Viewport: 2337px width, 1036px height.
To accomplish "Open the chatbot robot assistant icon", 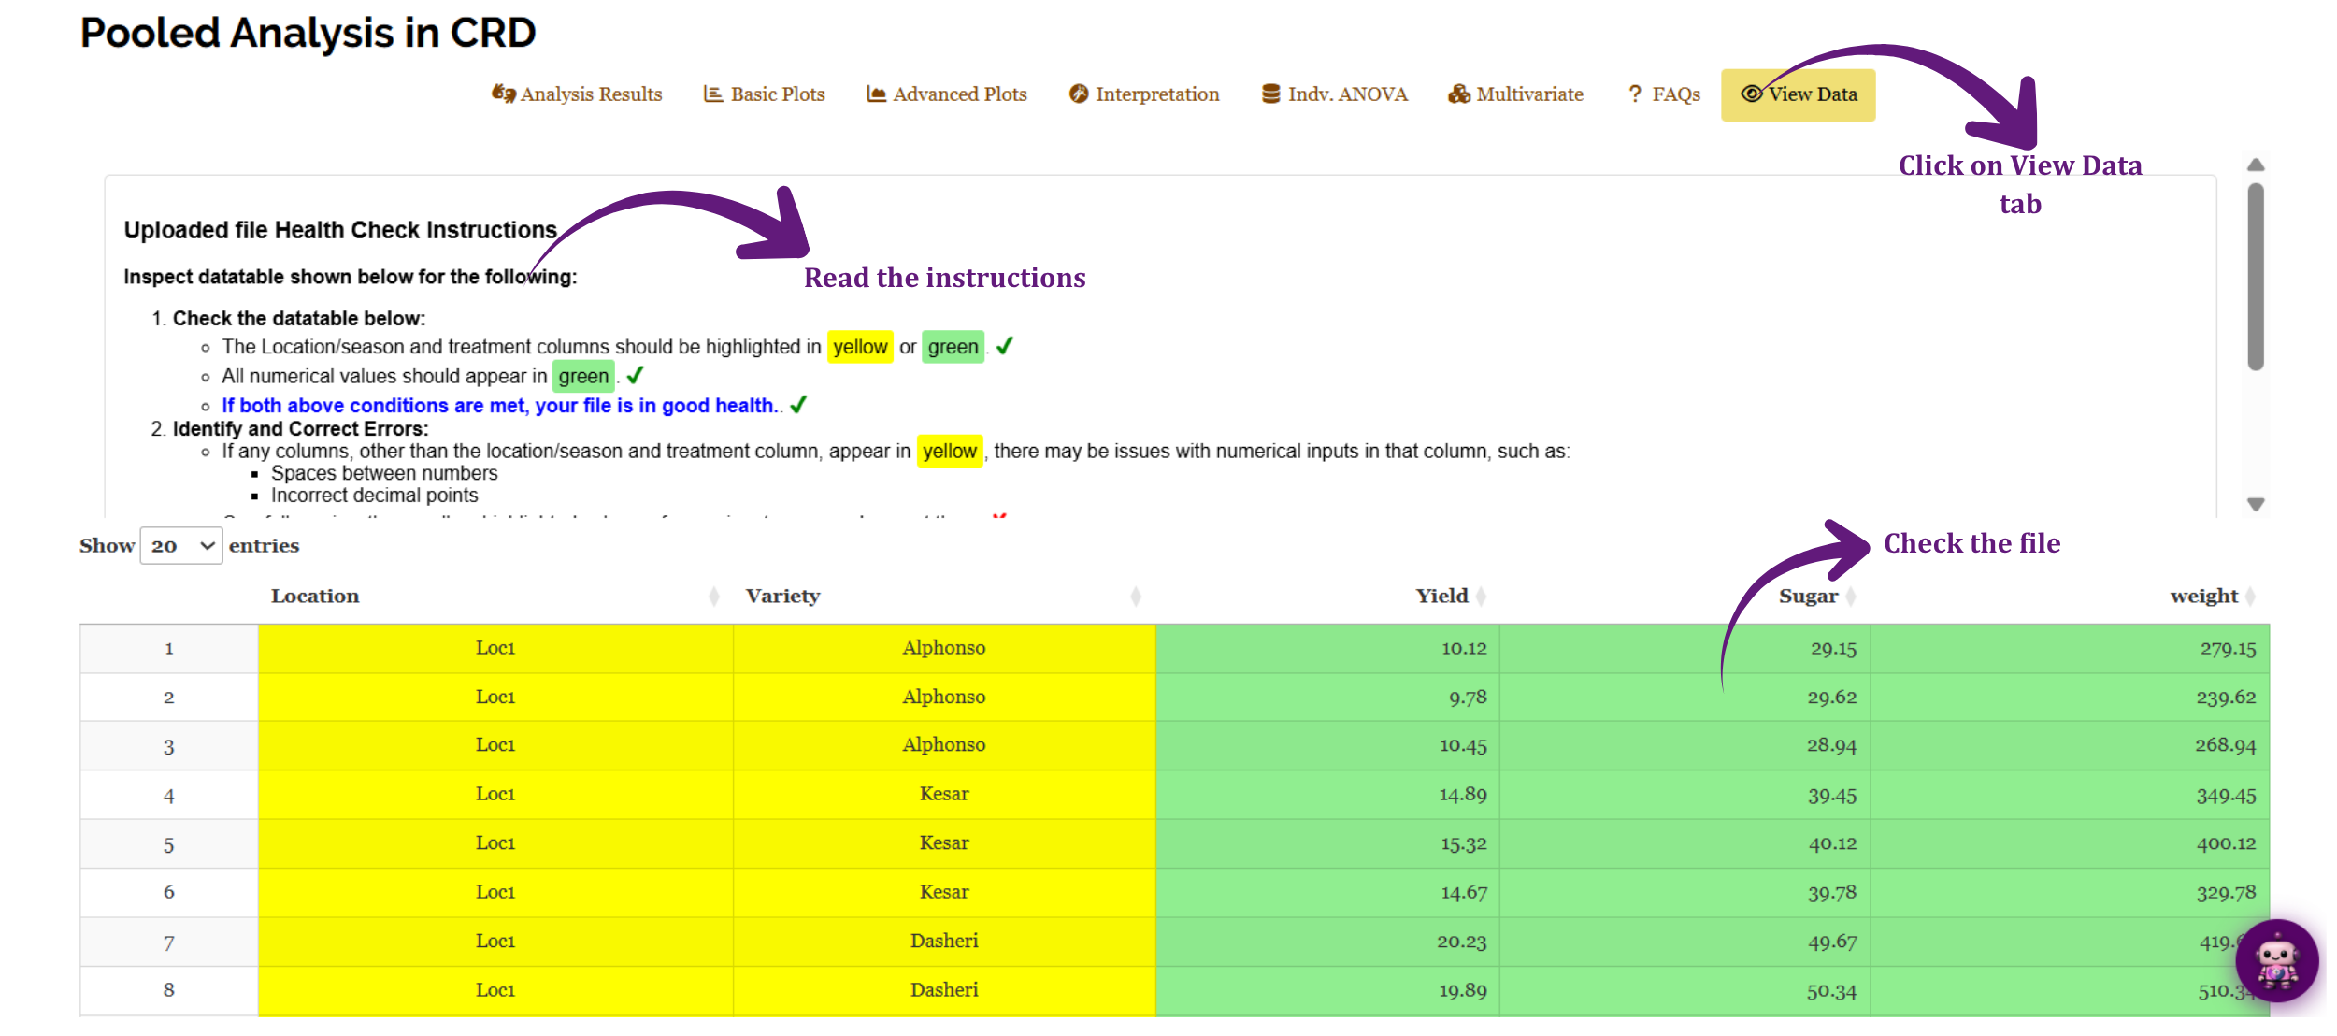I will [2277, 961].
